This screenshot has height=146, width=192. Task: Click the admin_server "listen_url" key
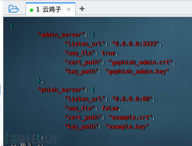pyautogui.click(x=85, y=44)
